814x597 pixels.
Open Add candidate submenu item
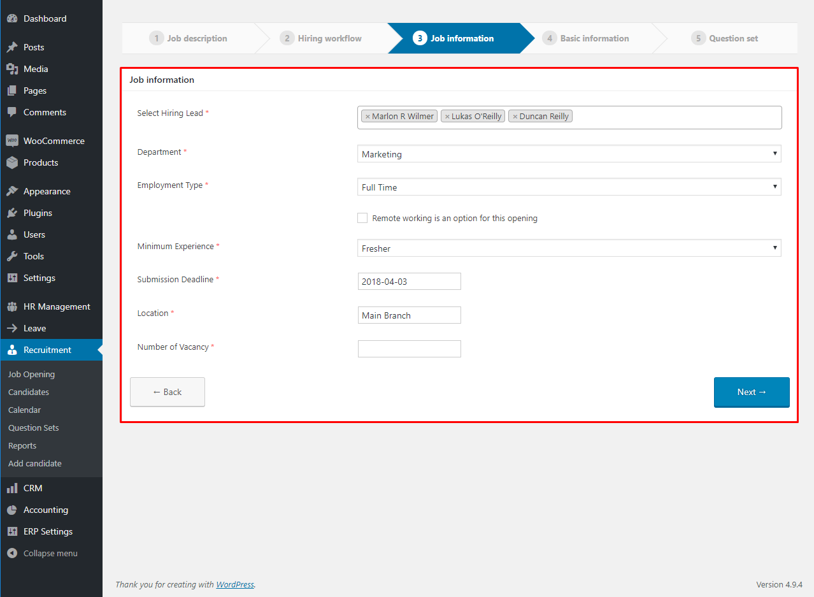[35, 463]
